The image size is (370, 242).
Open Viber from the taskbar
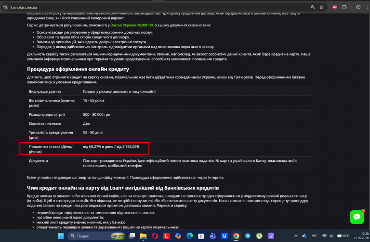click(x=271, y=236)
